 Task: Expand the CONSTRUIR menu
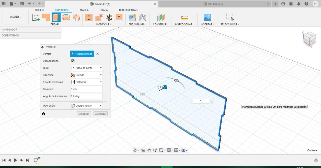[x=161, y=24]
